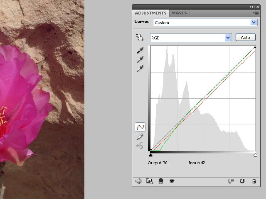This screenshot has width=266, height=199.
Task: Click the white point slider triangle
Action: 255,155
